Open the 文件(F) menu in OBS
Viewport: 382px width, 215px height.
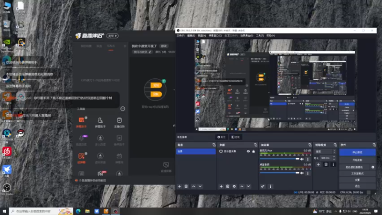[180, 35]
